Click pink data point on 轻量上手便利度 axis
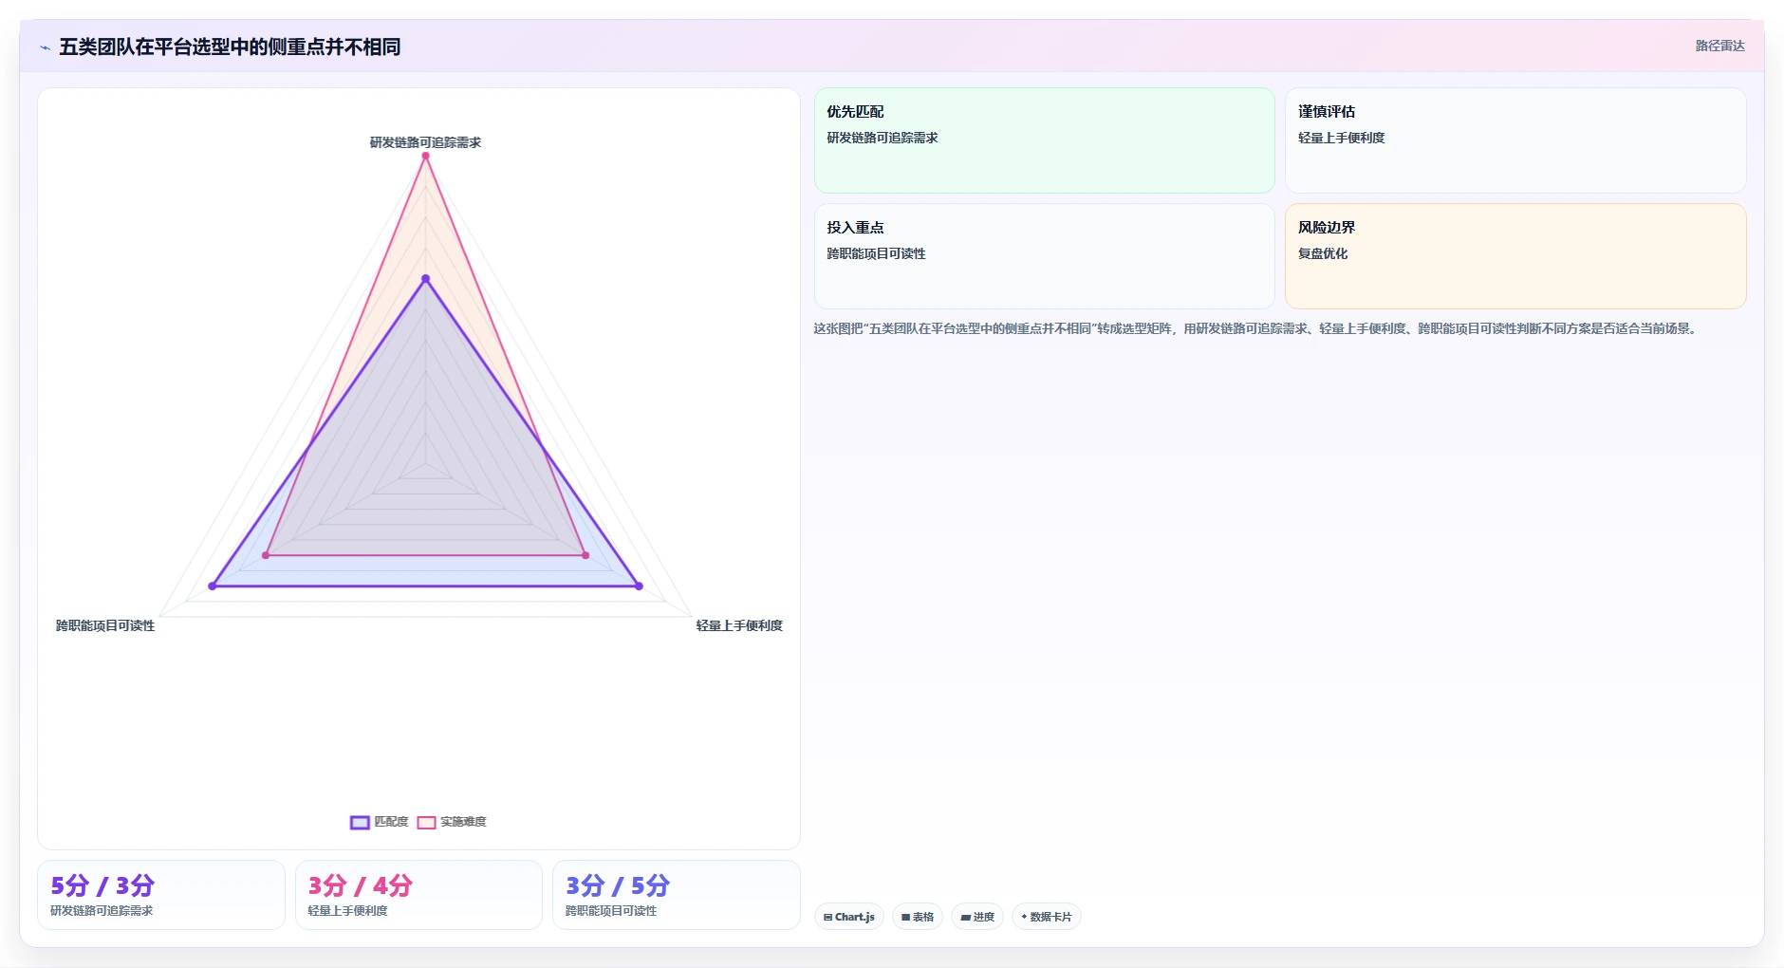This screenshot has width=1784, height=968. pos(585,555)
